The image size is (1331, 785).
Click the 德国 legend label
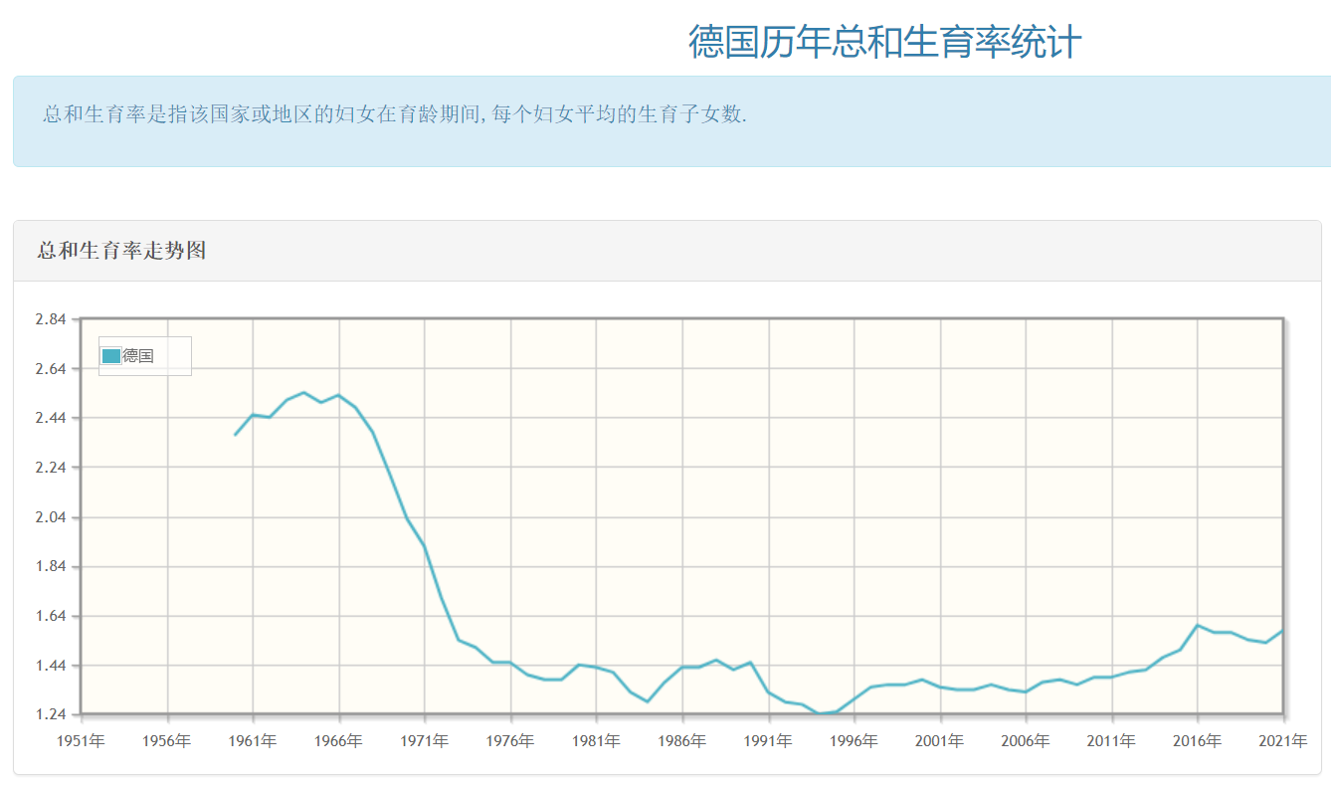pyautogui.click(x=138, y=356)
